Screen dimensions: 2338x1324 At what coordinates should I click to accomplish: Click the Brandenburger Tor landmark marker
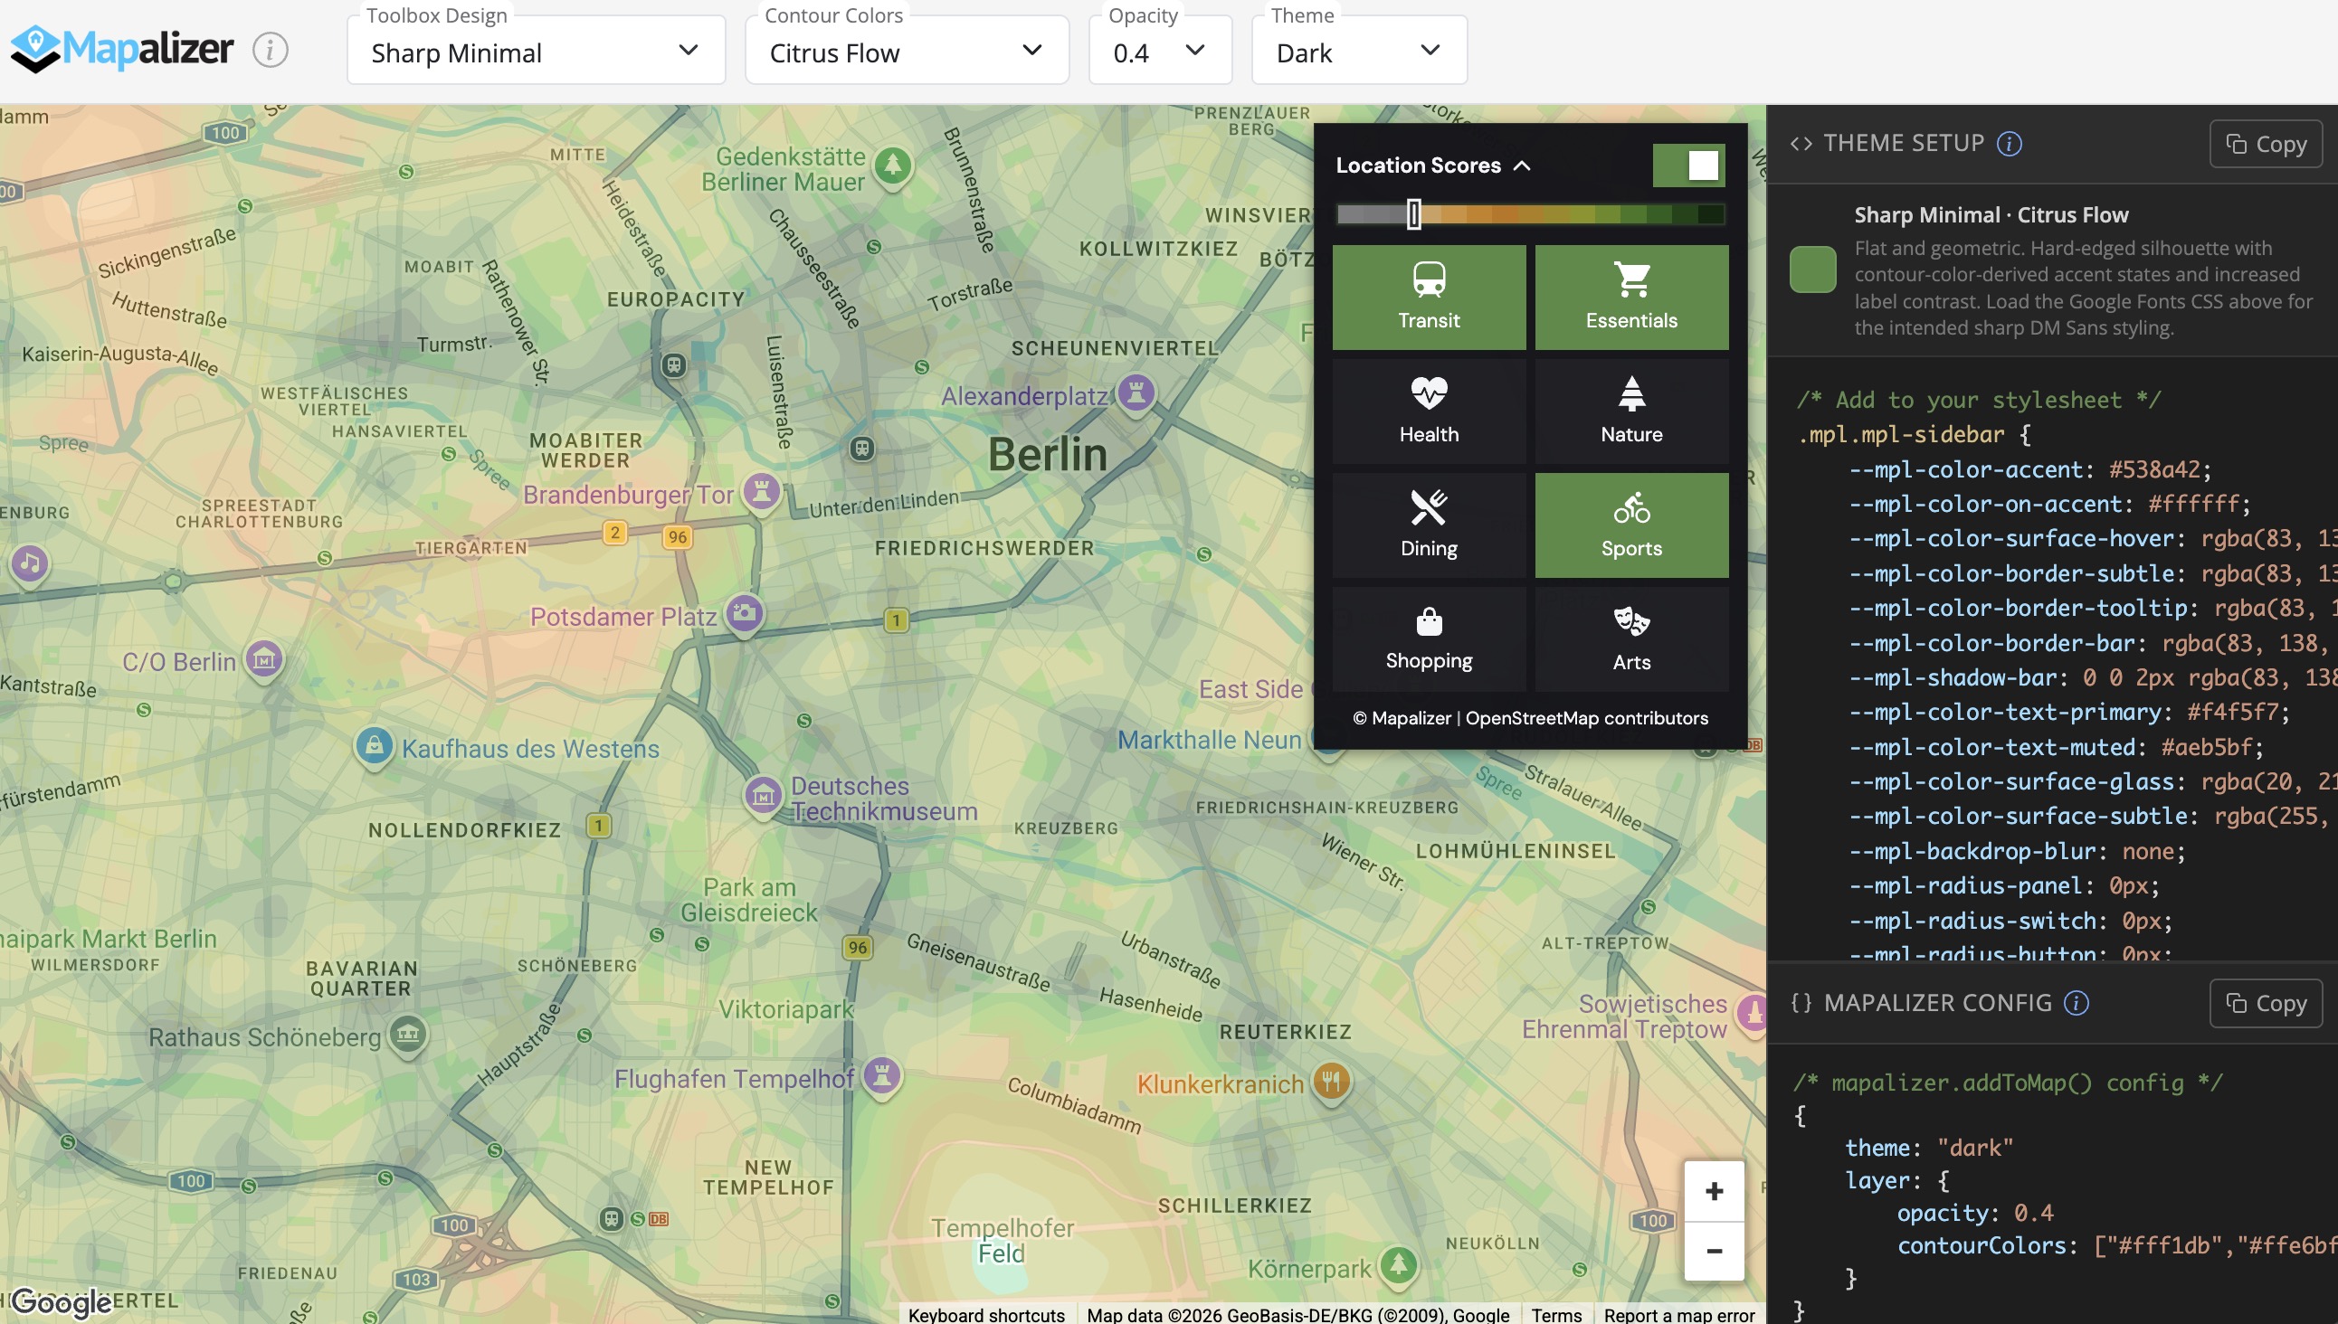(762, 493)
